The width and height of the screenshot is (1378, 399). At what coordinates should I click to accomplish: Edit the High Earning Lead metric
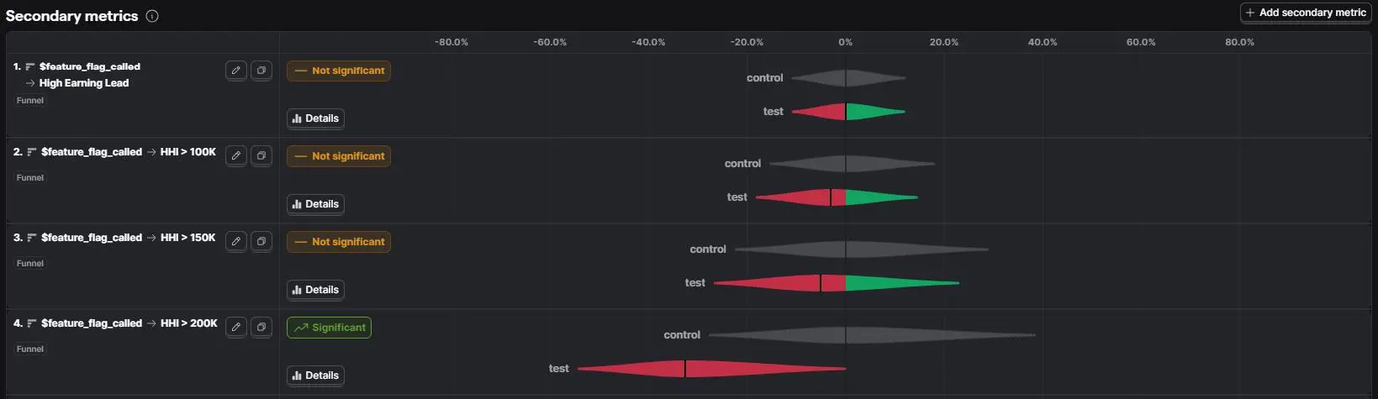[236, 71]
